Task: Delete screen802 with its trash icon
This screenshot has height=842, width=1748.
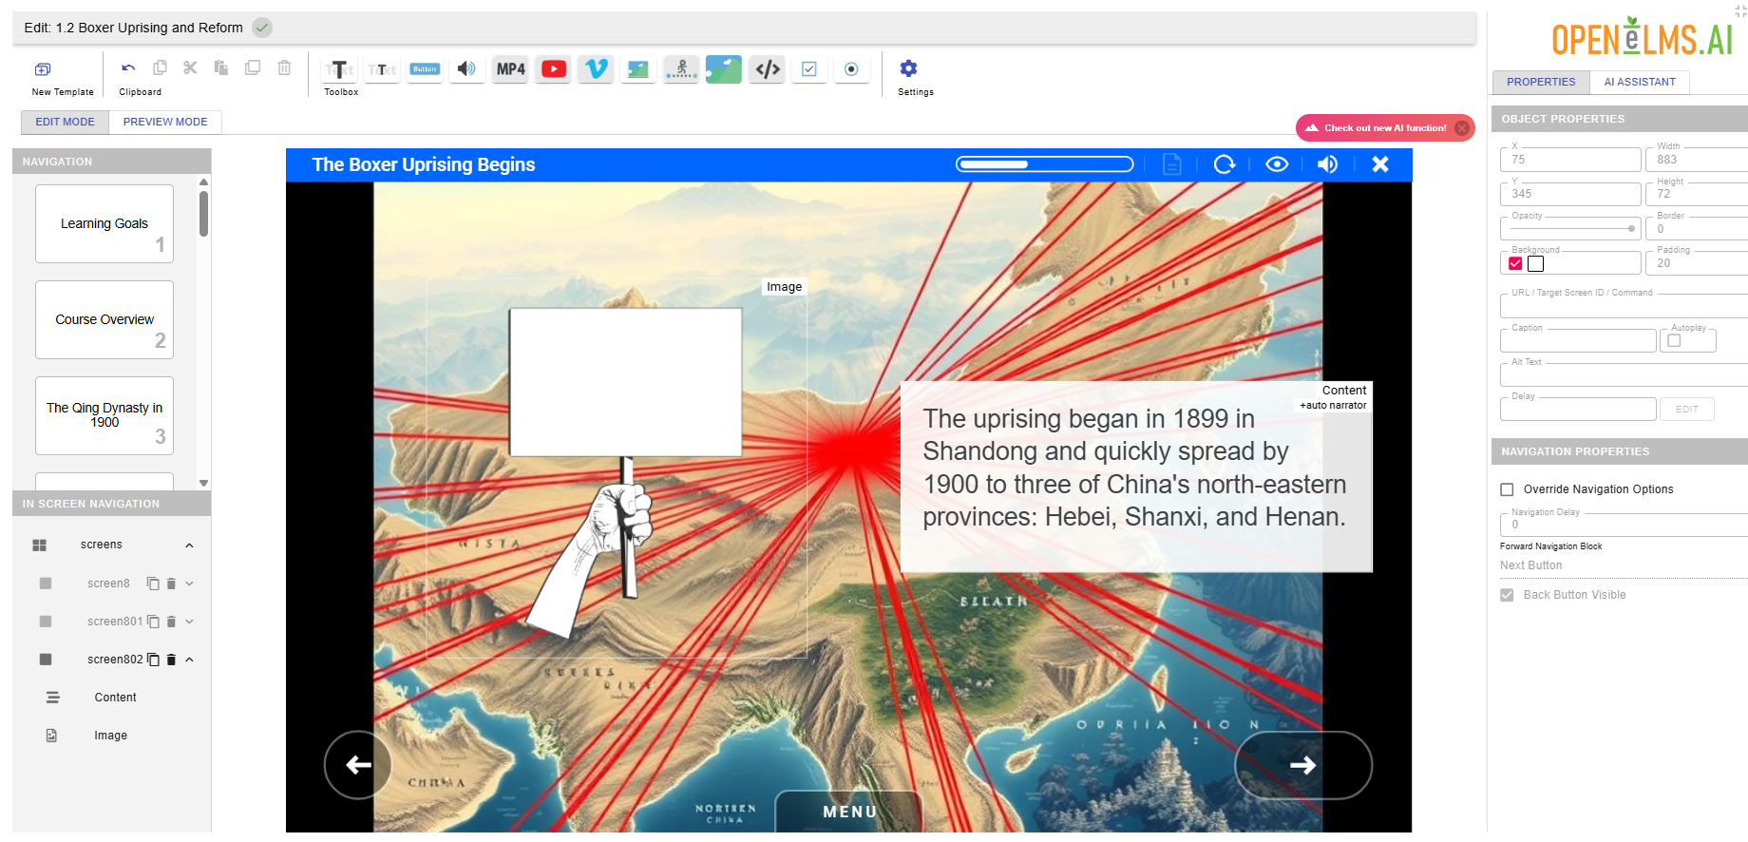Action: (172, 660)
